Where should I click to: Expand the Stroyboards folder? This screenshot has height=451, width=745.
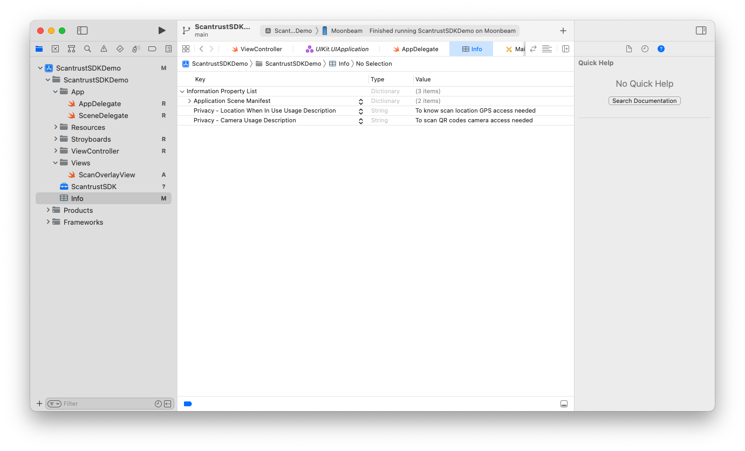tap(55, 139)
